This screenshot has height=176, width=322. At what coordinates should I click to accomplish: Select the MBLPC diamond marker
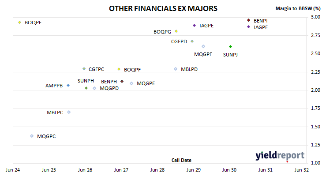(x=69, y=112)
